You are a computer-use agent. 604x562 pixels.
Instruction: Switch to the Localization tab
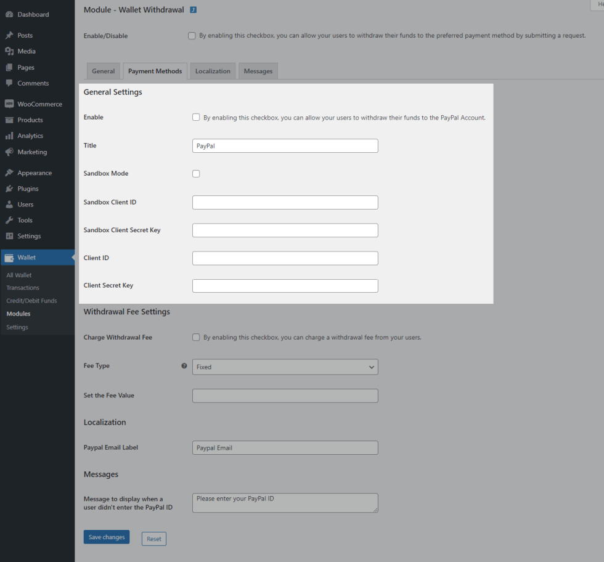213,71
